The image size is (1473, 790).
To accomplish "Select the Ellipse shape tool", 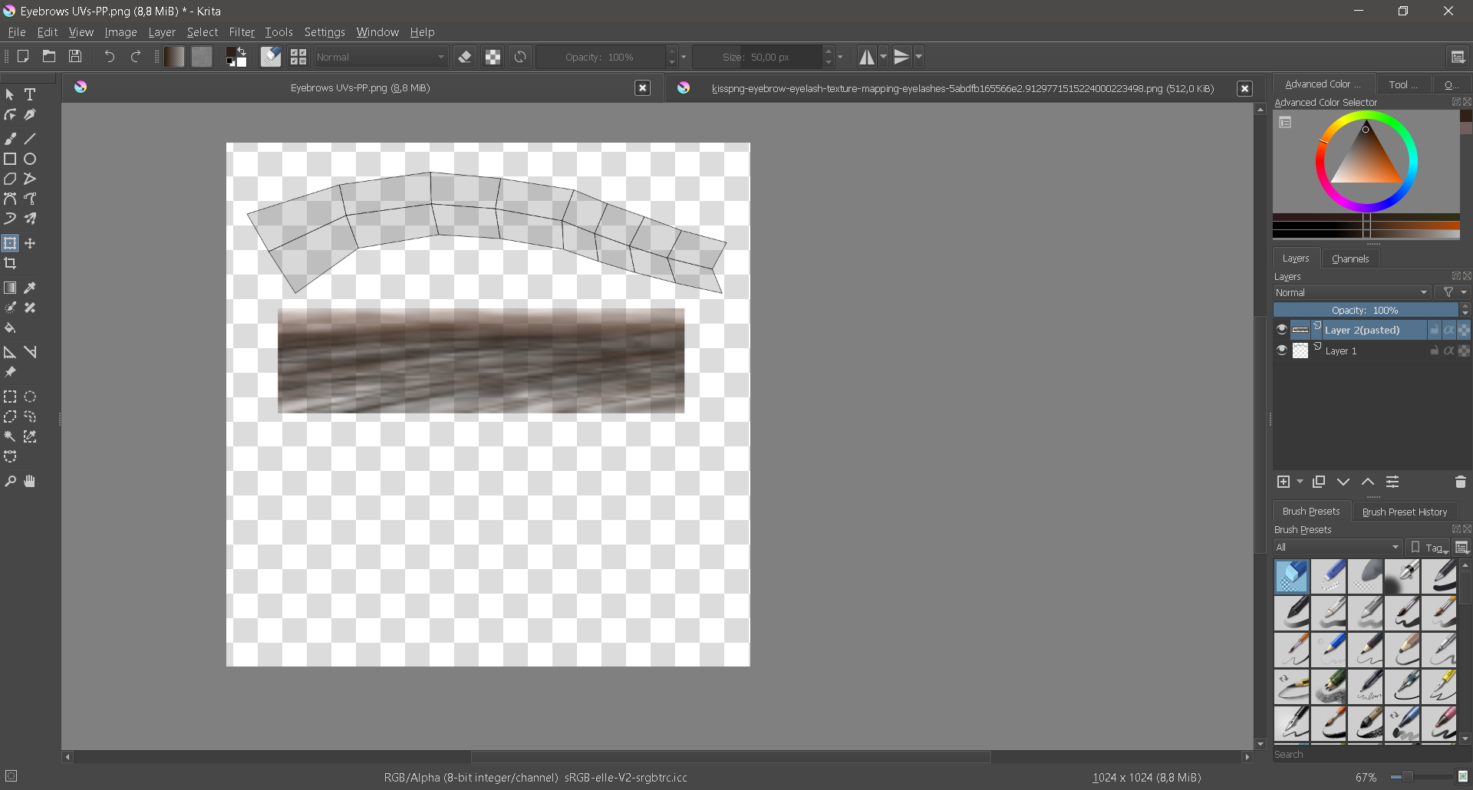I will 30,159.
